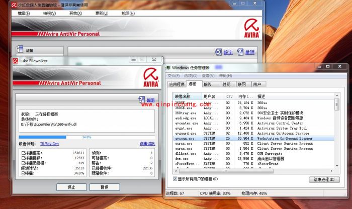The height and width of the screenshot is (209, 352).
Task: Click the settings gear icon beside 設定
Action: click(x=218, y=52)
